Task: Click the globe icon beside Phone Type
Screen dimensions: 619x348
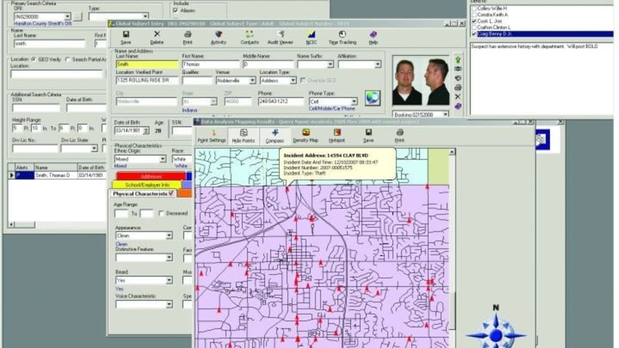Action: click(x=373, y=98)
